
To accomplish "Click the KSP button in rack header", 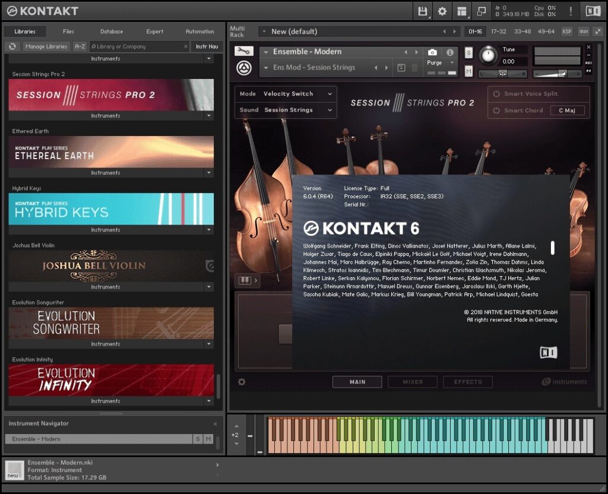I will click(566, 31).
